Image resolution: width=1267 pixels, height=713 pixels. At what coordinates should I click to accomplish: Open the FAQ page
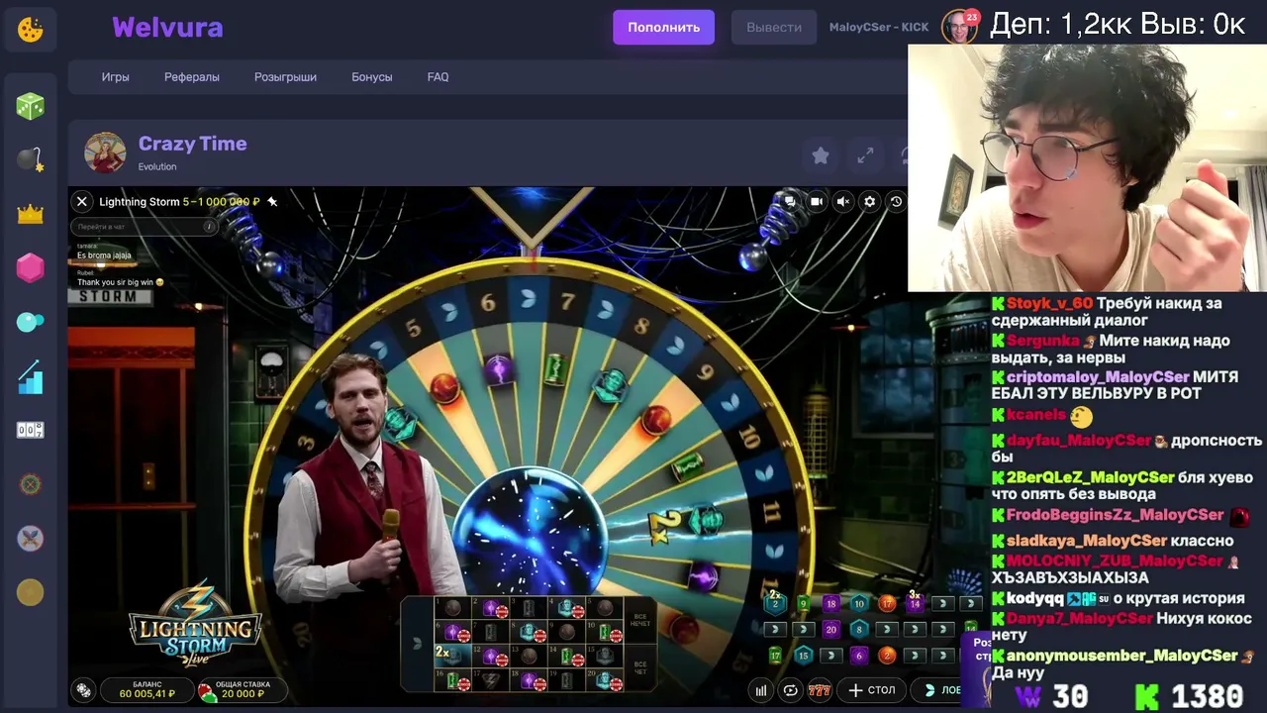point(438,77)
